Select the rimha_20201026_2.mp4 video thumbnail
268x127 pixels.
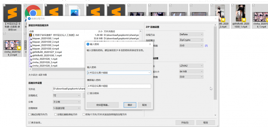(12, 45)
